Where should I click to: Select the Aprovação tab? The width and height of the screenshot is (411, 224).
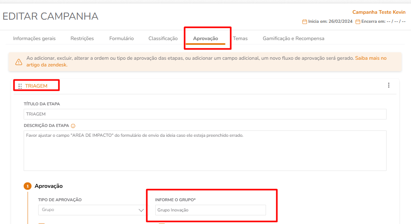pos(206,39)
